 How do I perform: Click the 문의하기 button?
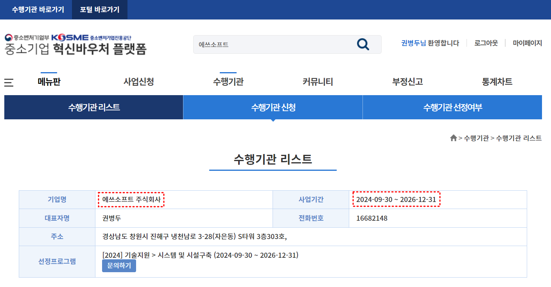click(119, 266)
